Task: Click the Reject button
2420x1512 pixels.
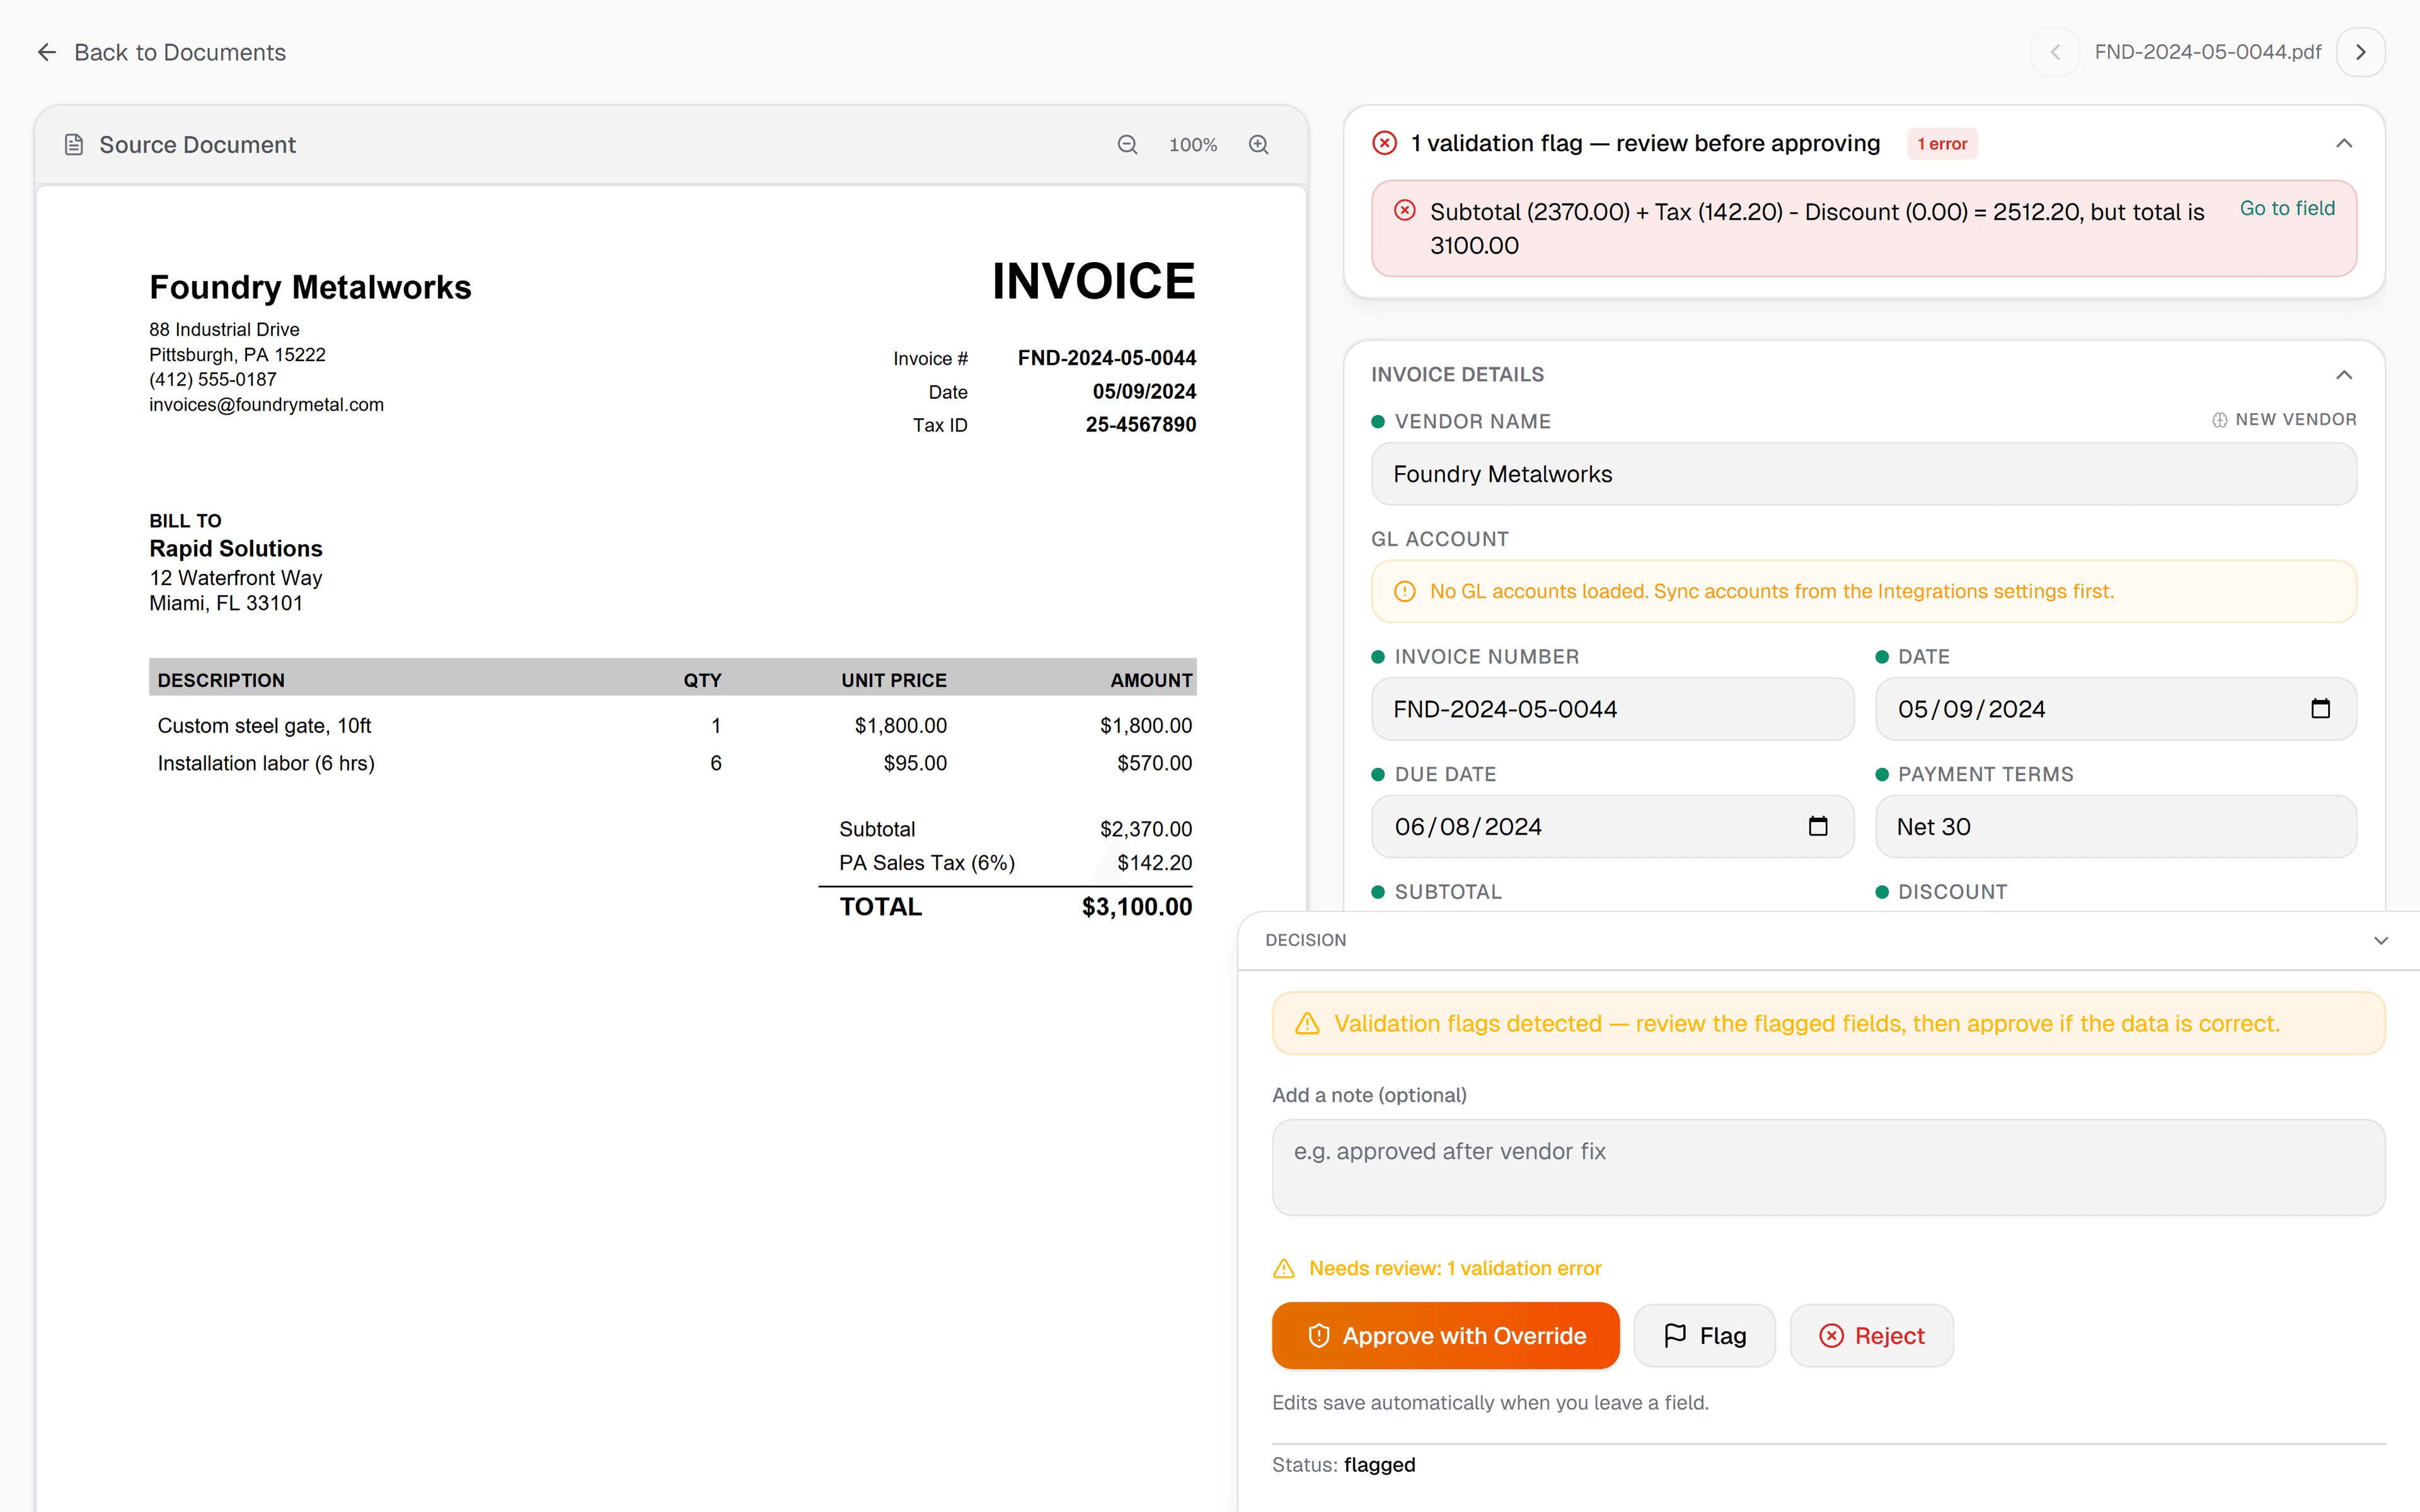Action: [1871, 1336]
